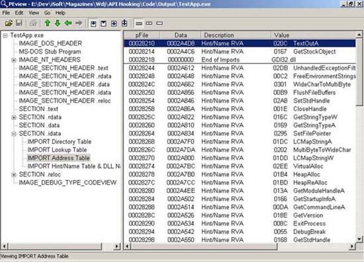Image resolution: width=364 pixels, height=262 pixels.
Task: Select the DebugBreak row
Action: click(x=240, y=232)
